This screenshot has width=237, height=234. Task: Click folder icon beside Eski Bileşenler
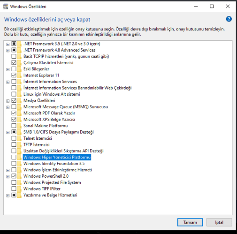[19, 69]
